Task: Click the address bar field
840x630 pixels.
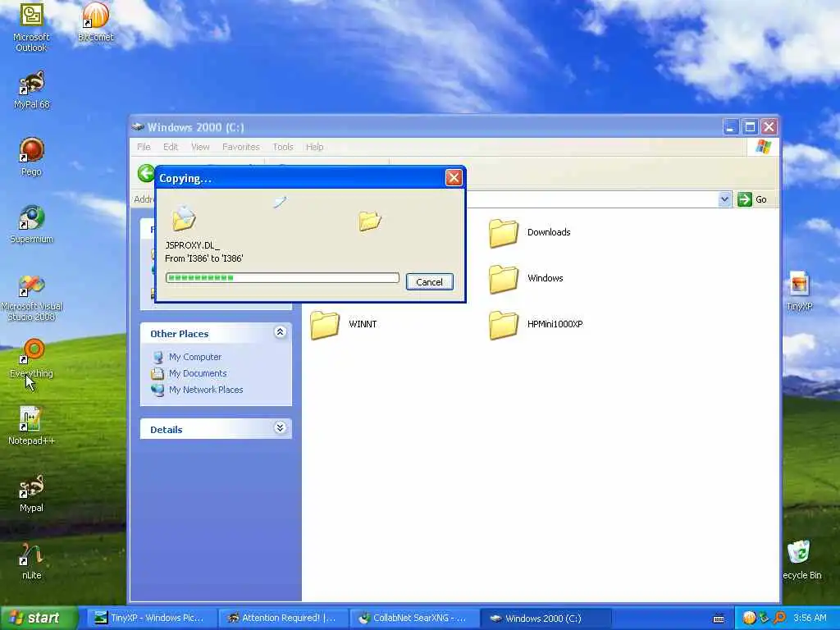Action: 592,199
